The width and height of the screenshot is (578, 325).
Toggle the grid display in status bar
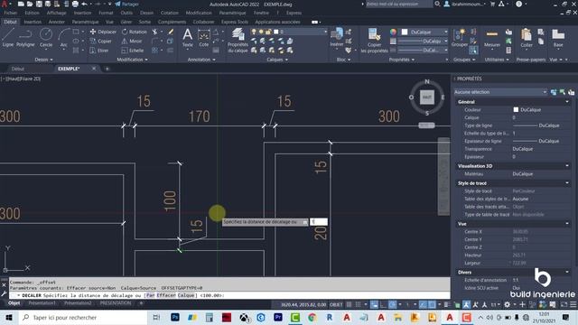(x=349, y=304)
